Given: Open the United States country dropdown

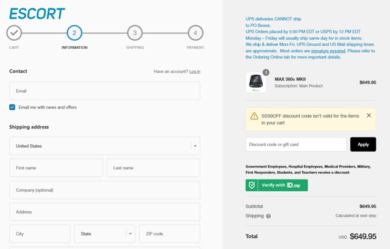Looking at the screenshot, I should click(105, 146).
